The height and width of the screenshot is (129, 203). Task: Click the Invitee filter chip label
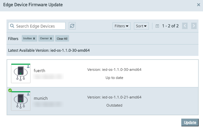(x=28, y=38)
